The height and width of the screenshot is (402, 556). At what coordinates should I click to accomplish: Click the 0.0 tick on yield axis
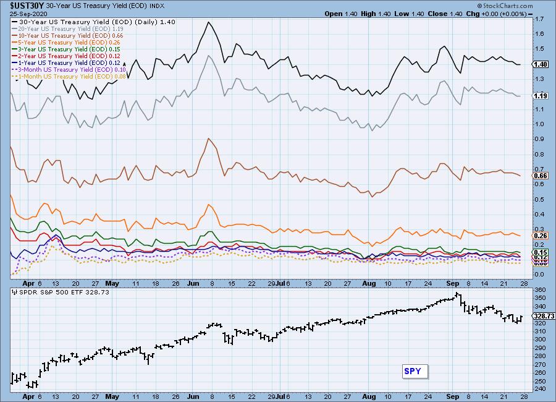539,274
